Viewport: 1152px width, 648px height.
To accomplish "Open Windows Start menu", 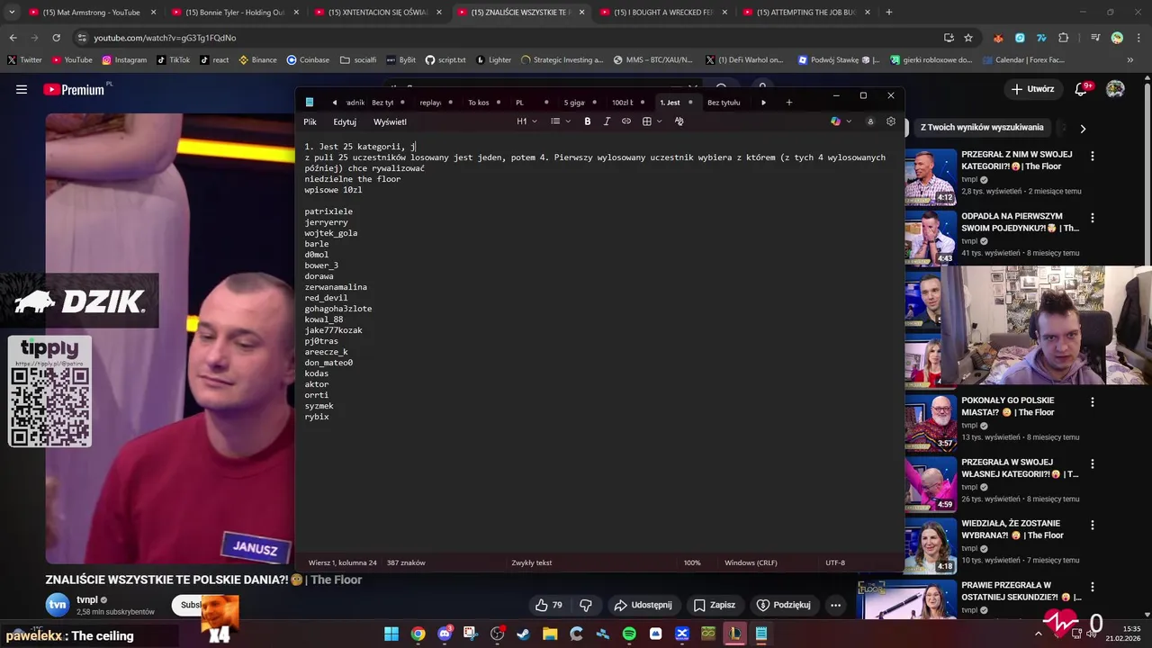I will pos(391,634).
